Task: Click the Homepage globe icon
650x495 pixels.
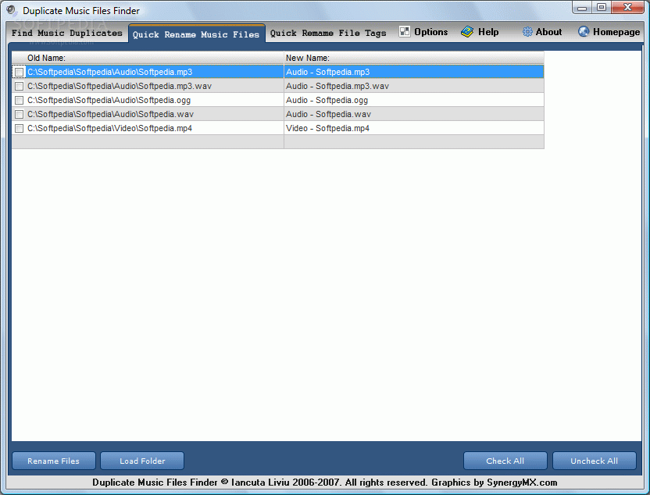Action: (584, 31)
